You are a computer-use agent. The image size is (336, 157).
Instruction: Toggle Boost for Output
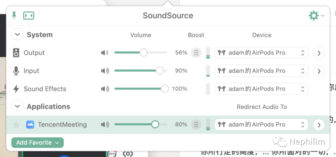click(x=196, y=53)
